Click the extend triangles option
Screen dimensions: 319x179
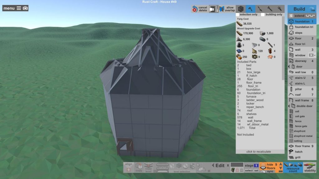point(310,16)
